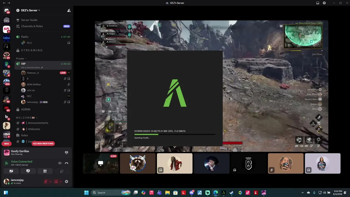Select the raccoon avatar participant tile

(x=138, y=163)
